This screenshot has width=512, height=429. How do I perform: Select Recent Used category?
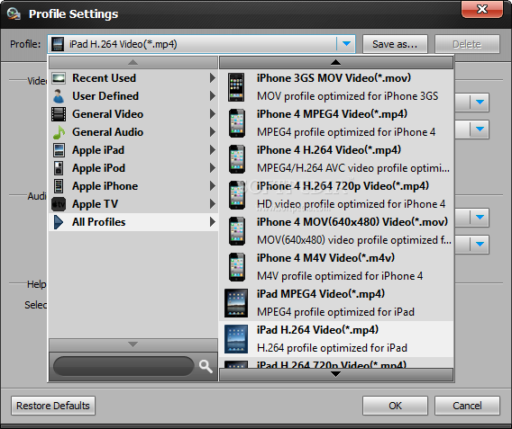click(133, 78)
